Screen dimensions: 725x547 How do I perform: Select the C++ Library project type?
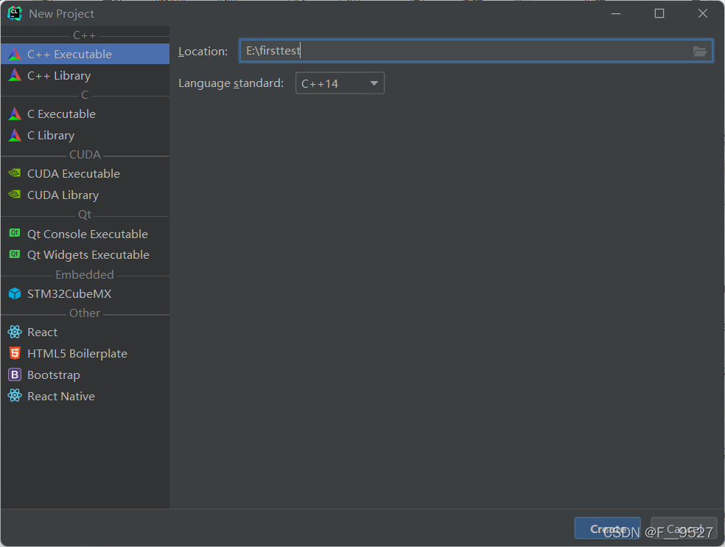click(x=85, y=75)
